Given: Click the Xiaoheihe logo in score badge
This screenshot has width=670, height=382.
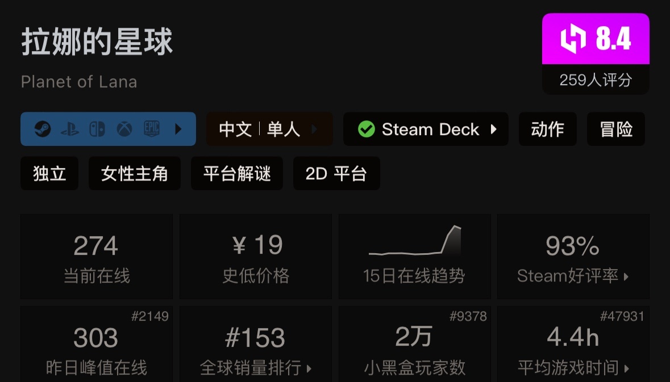Looking at the screenshot, I should tap(573, 39).
